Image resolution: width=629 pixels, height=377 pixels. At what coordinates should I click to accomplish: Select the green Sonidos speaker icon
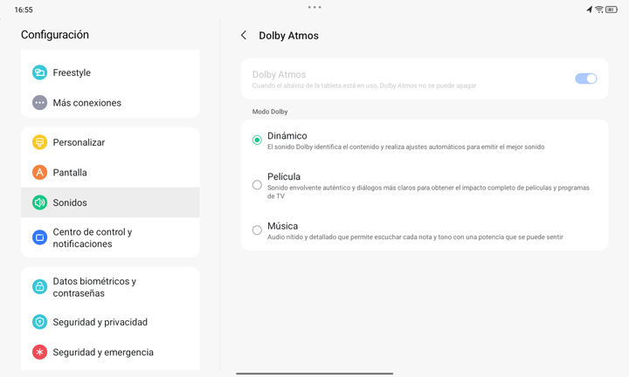pos(39,202)
